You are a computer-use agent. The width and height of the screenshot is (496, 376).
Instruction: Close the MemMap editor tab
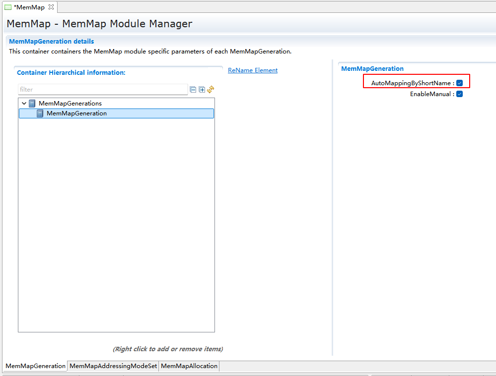click(51, 7)
